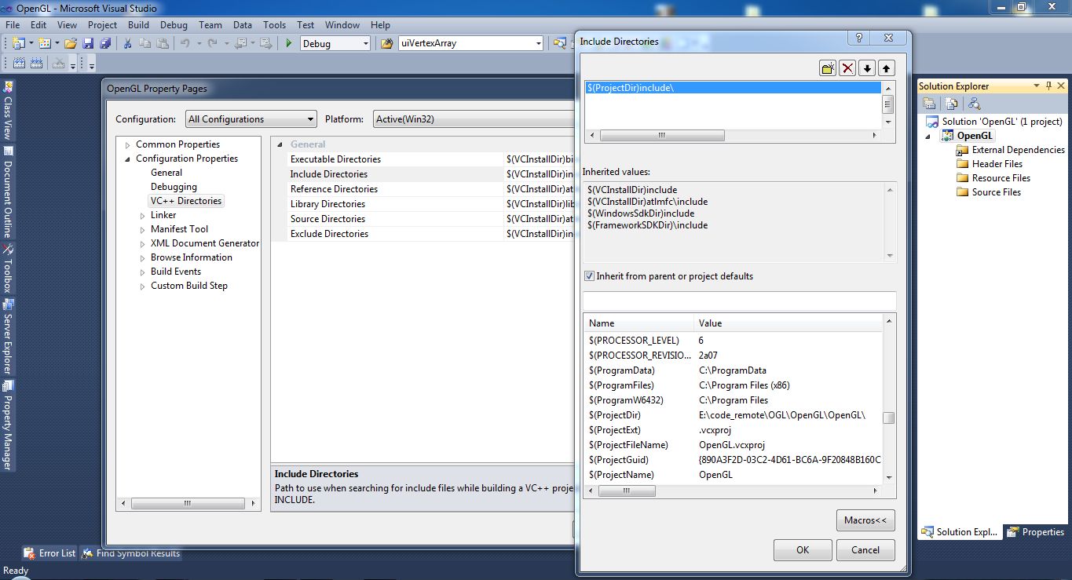Expand the Common Properties tree node
This screenshot has width=1072, height=580.
click(x=127, y=144)
